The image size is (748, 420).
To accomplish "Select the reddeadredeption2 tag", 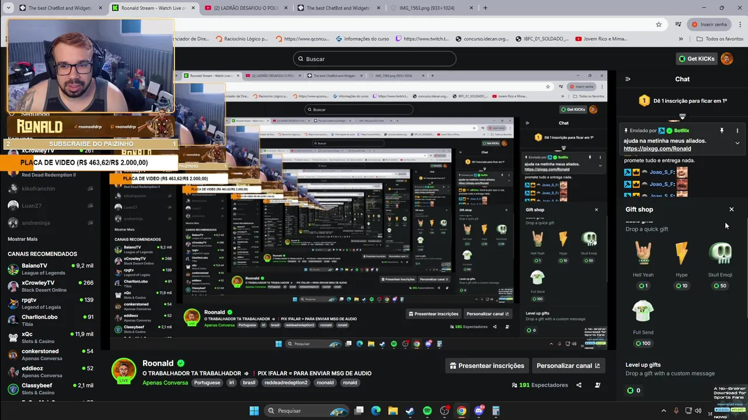I will (x=286, y=383).
